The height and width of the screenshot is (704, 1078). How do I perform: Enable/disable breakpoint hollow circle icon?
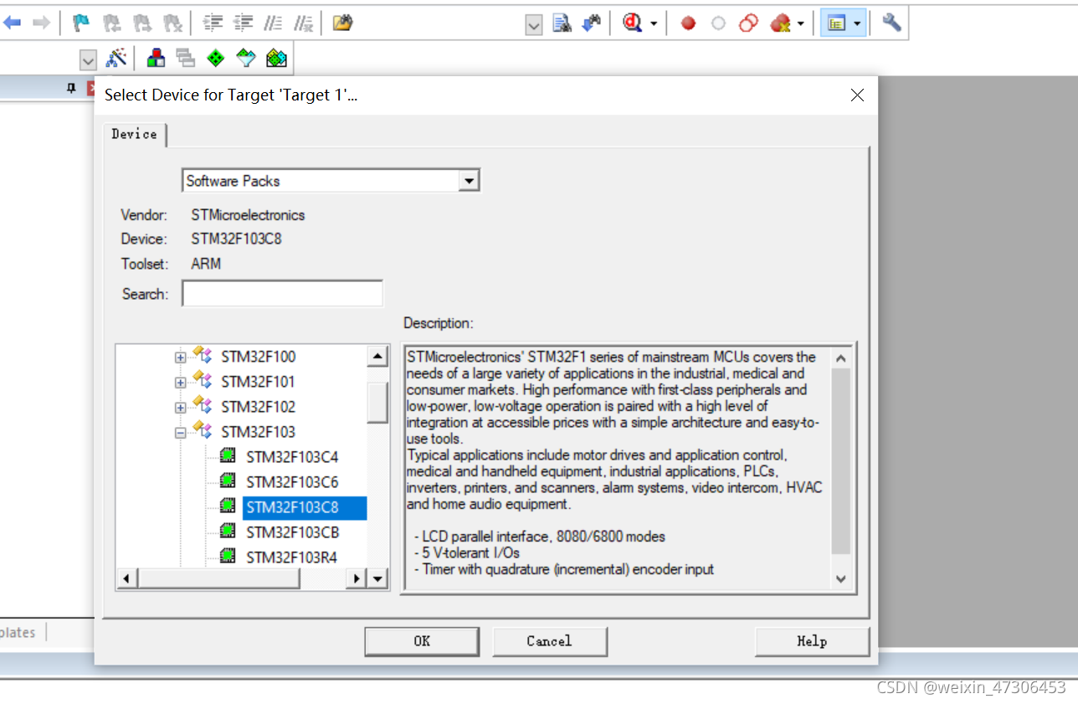pos(718,23)
